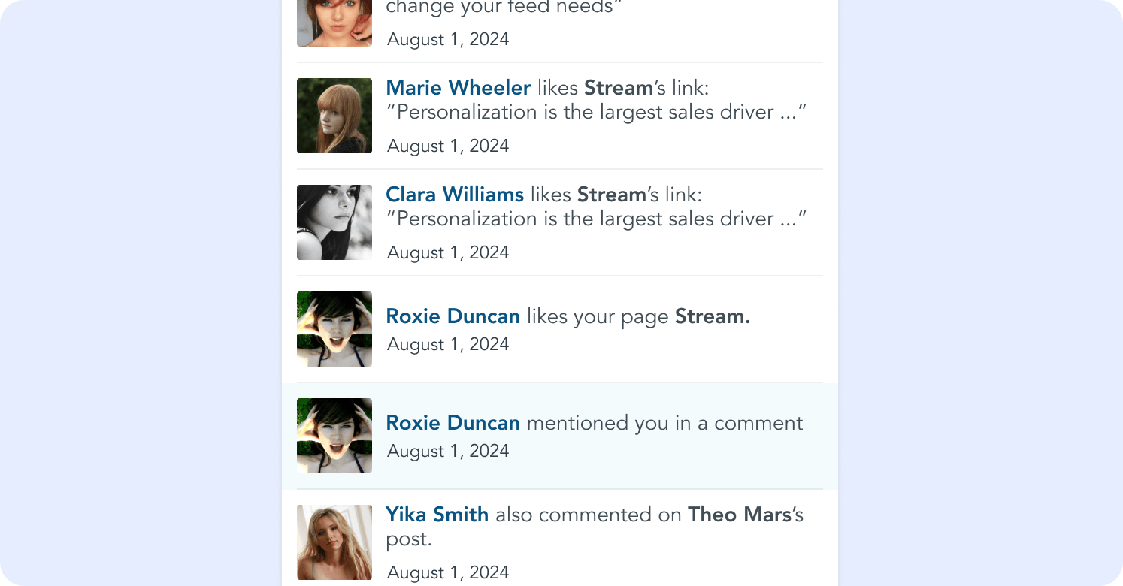Viewport: 1123px width, 586px height.
Task: Open Roxie Duncan's profile link
Action: coord(453,316)
